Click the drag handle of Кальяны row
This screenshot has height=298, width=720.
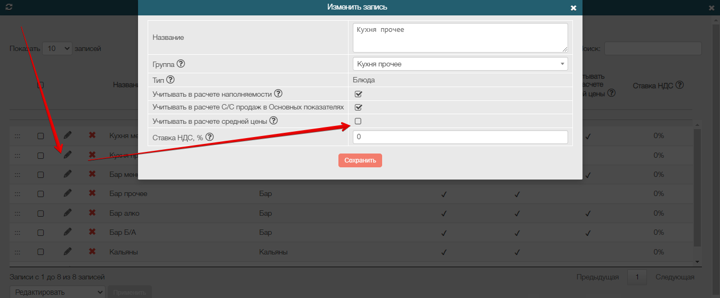[18, 252]
